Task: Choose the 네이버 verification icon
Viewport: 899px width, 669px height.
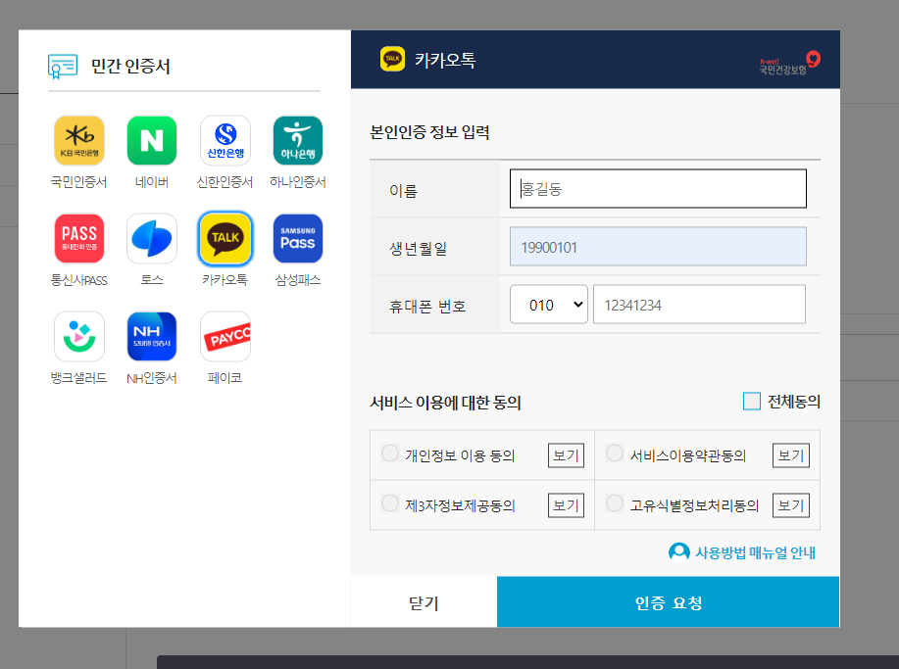Action: point(151,140)
